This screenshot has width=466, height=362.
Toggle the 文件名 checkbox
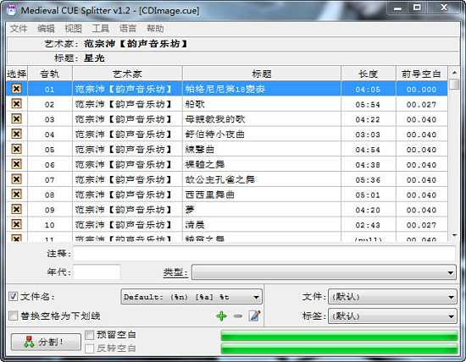point(13,296)
